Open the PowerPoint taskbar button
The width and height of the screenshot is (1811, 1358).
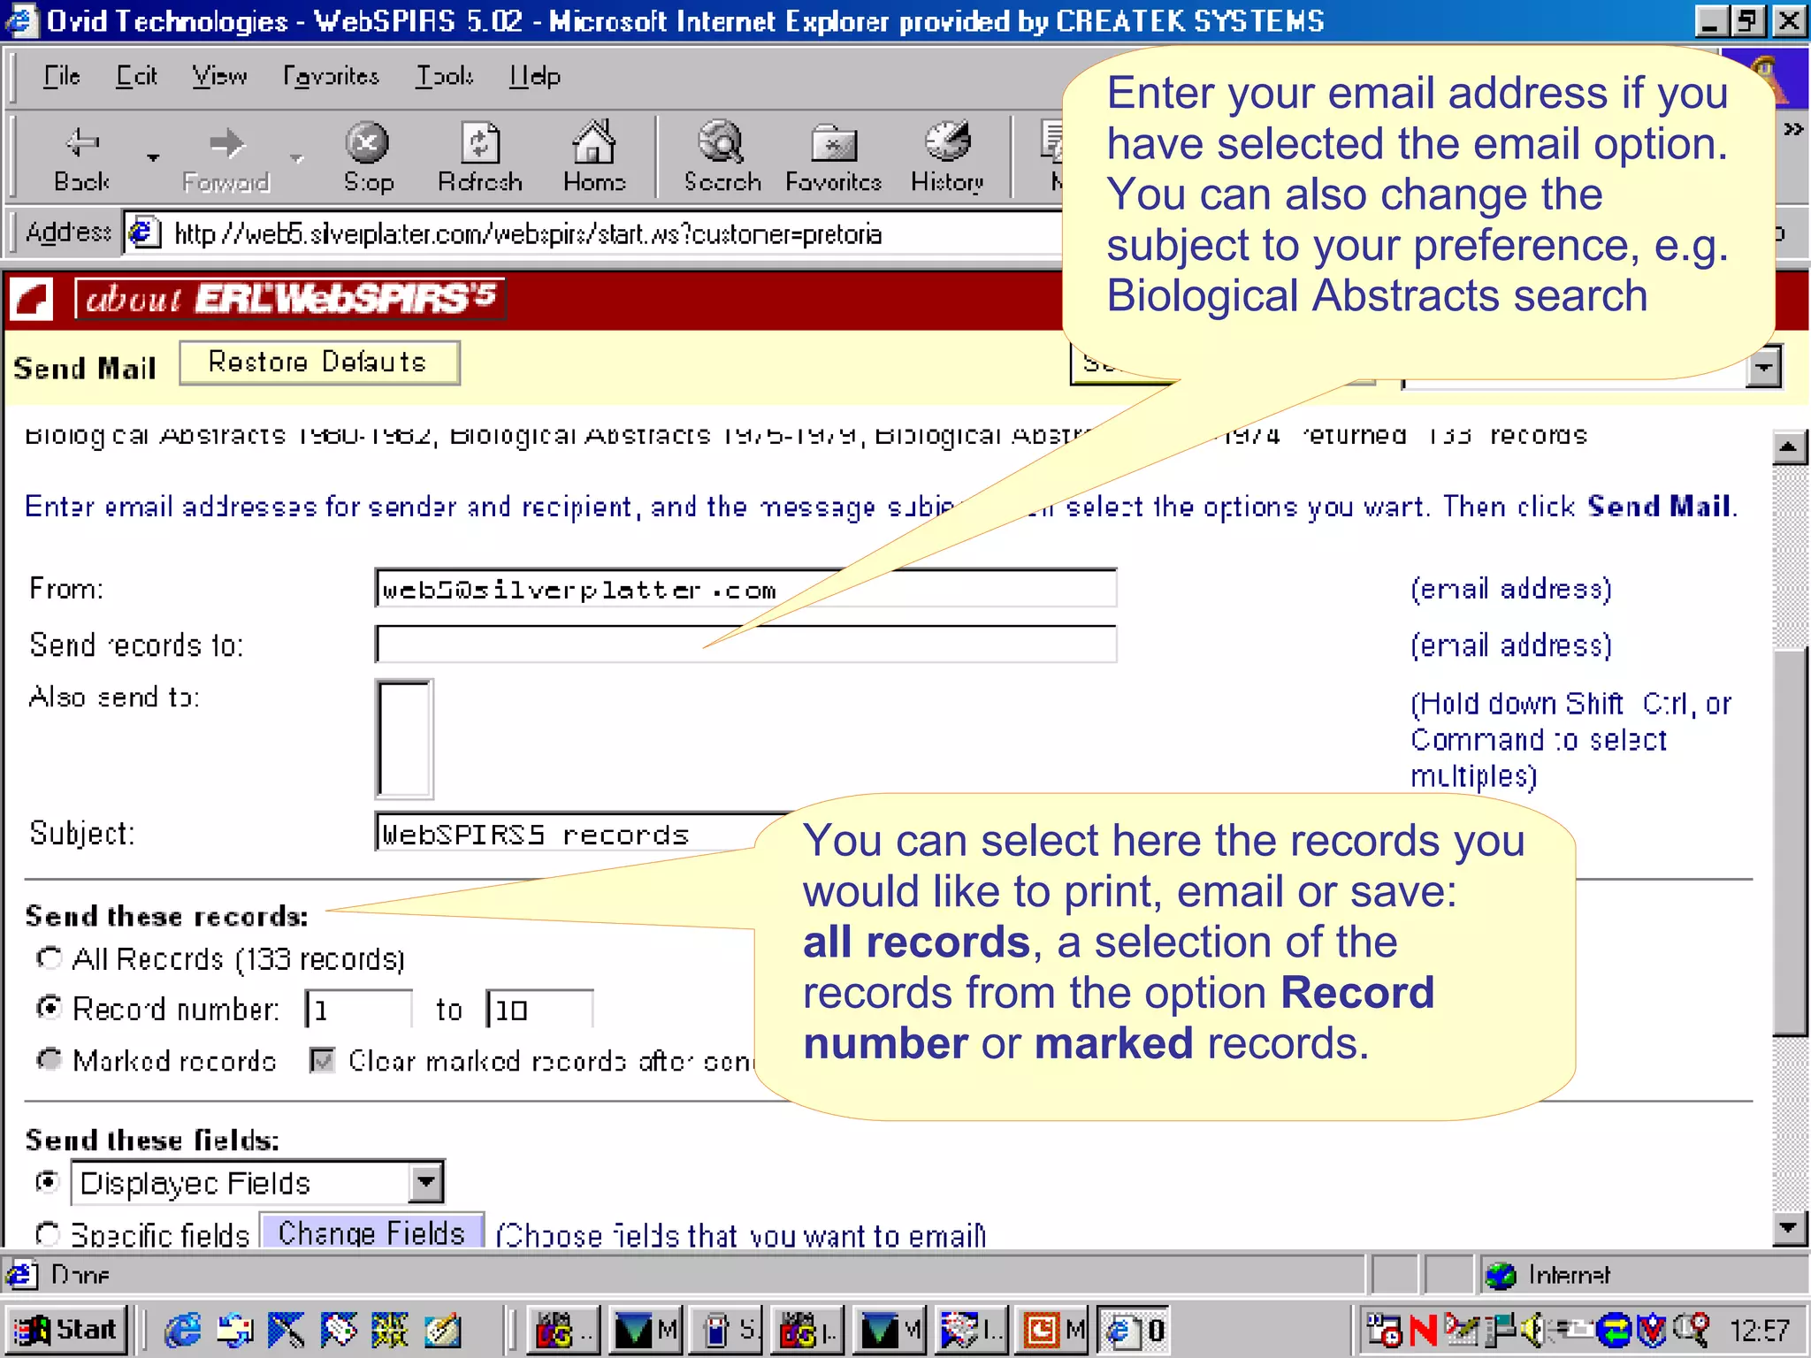pyautogui.click(x=1052, y=1330)
